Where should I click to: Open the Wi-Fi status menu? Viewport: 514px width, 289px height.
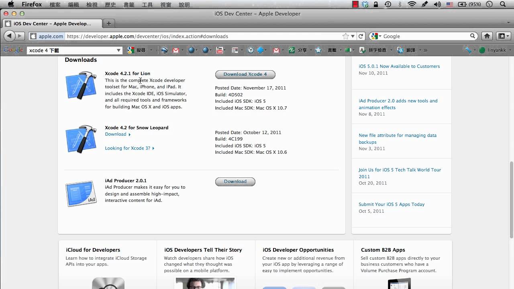[x=412, y=4]
